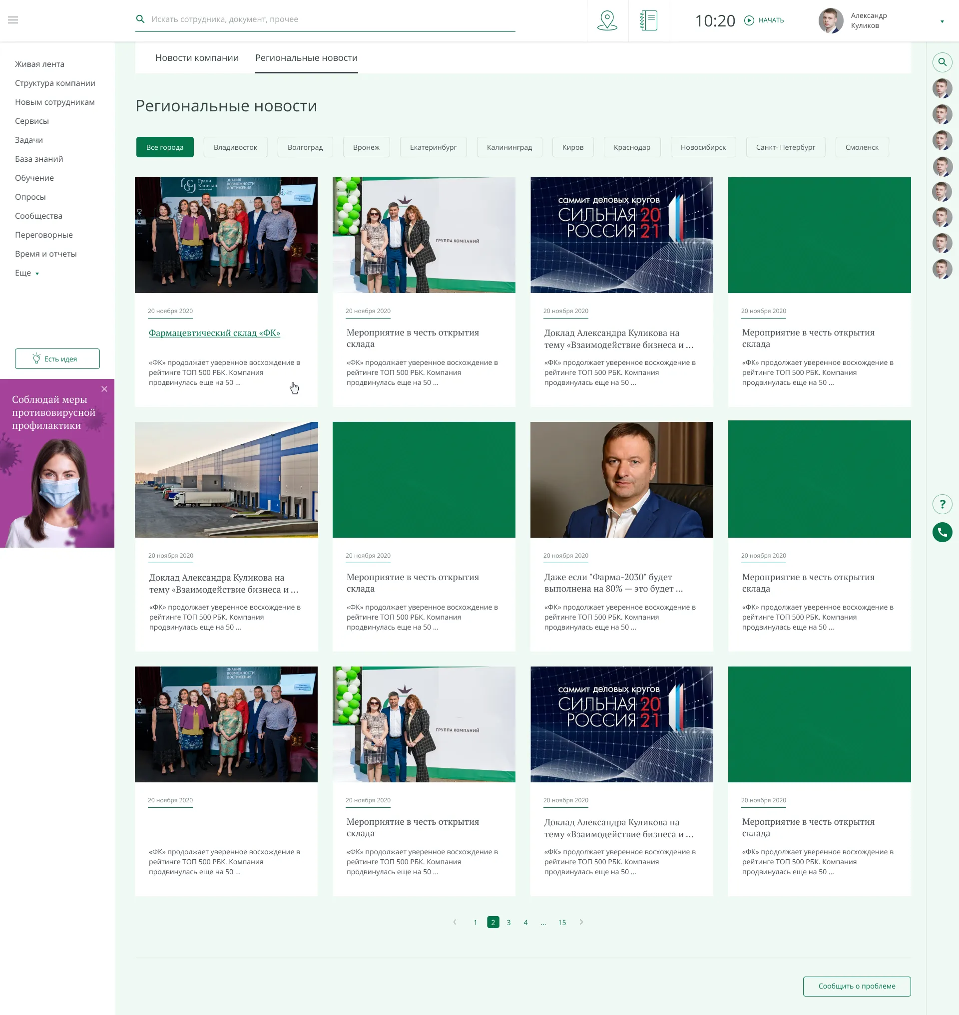Click the right sidebar search icon

click(x=942, y=62)
